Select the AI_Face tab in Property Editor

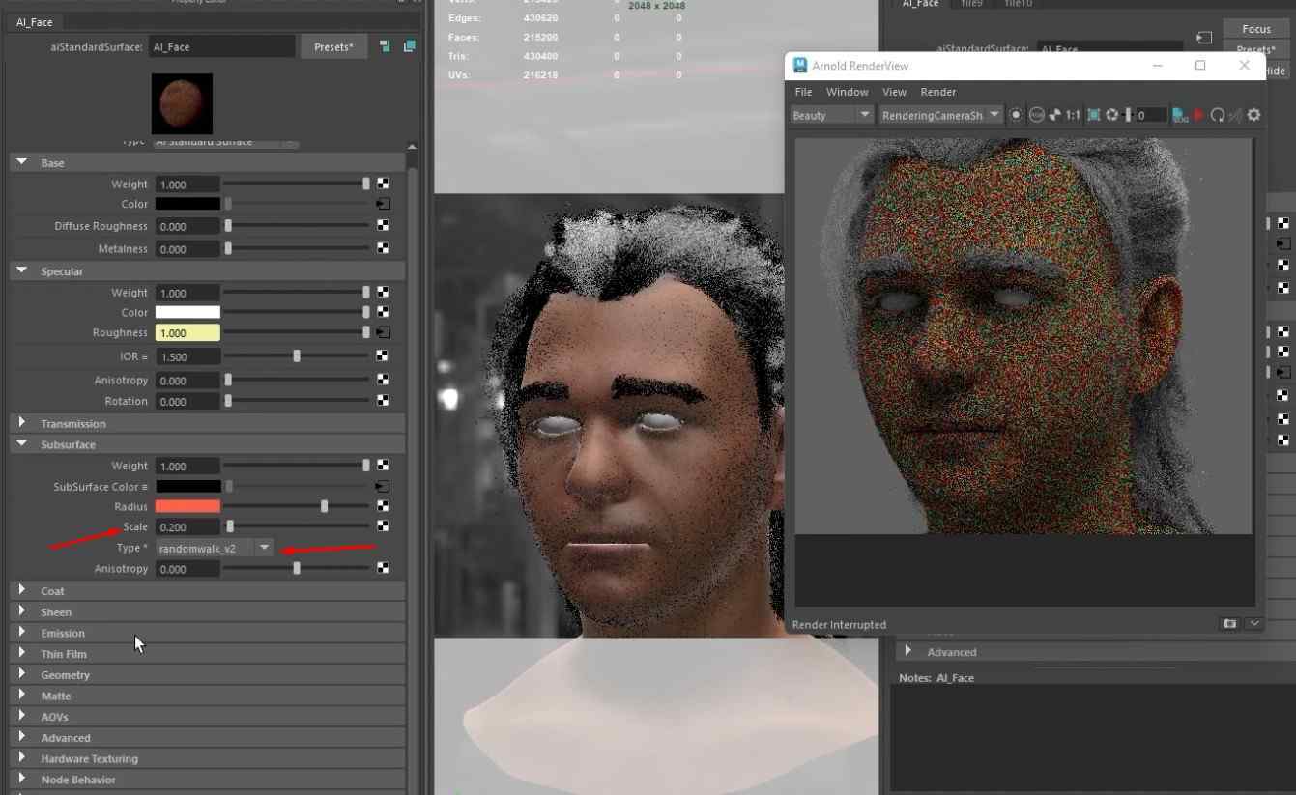tap(35, 22)
